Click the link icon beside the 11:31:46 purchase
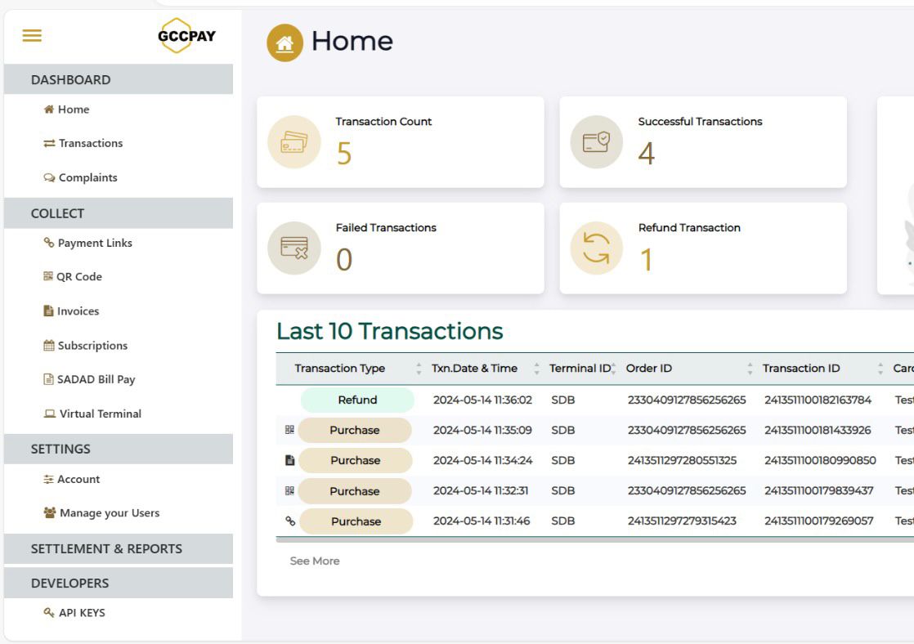The image size is (914, 644). pyautogui.click(x=289, y=521)
